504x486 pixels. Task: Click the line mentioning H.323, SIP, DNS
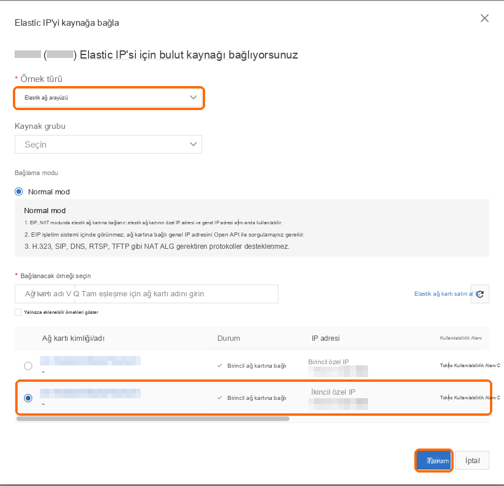click(x=157, y=247)
